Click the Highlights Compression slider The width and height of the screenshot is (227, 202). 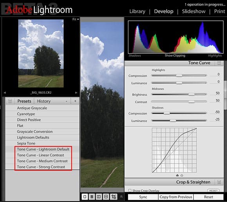(179, 76)
